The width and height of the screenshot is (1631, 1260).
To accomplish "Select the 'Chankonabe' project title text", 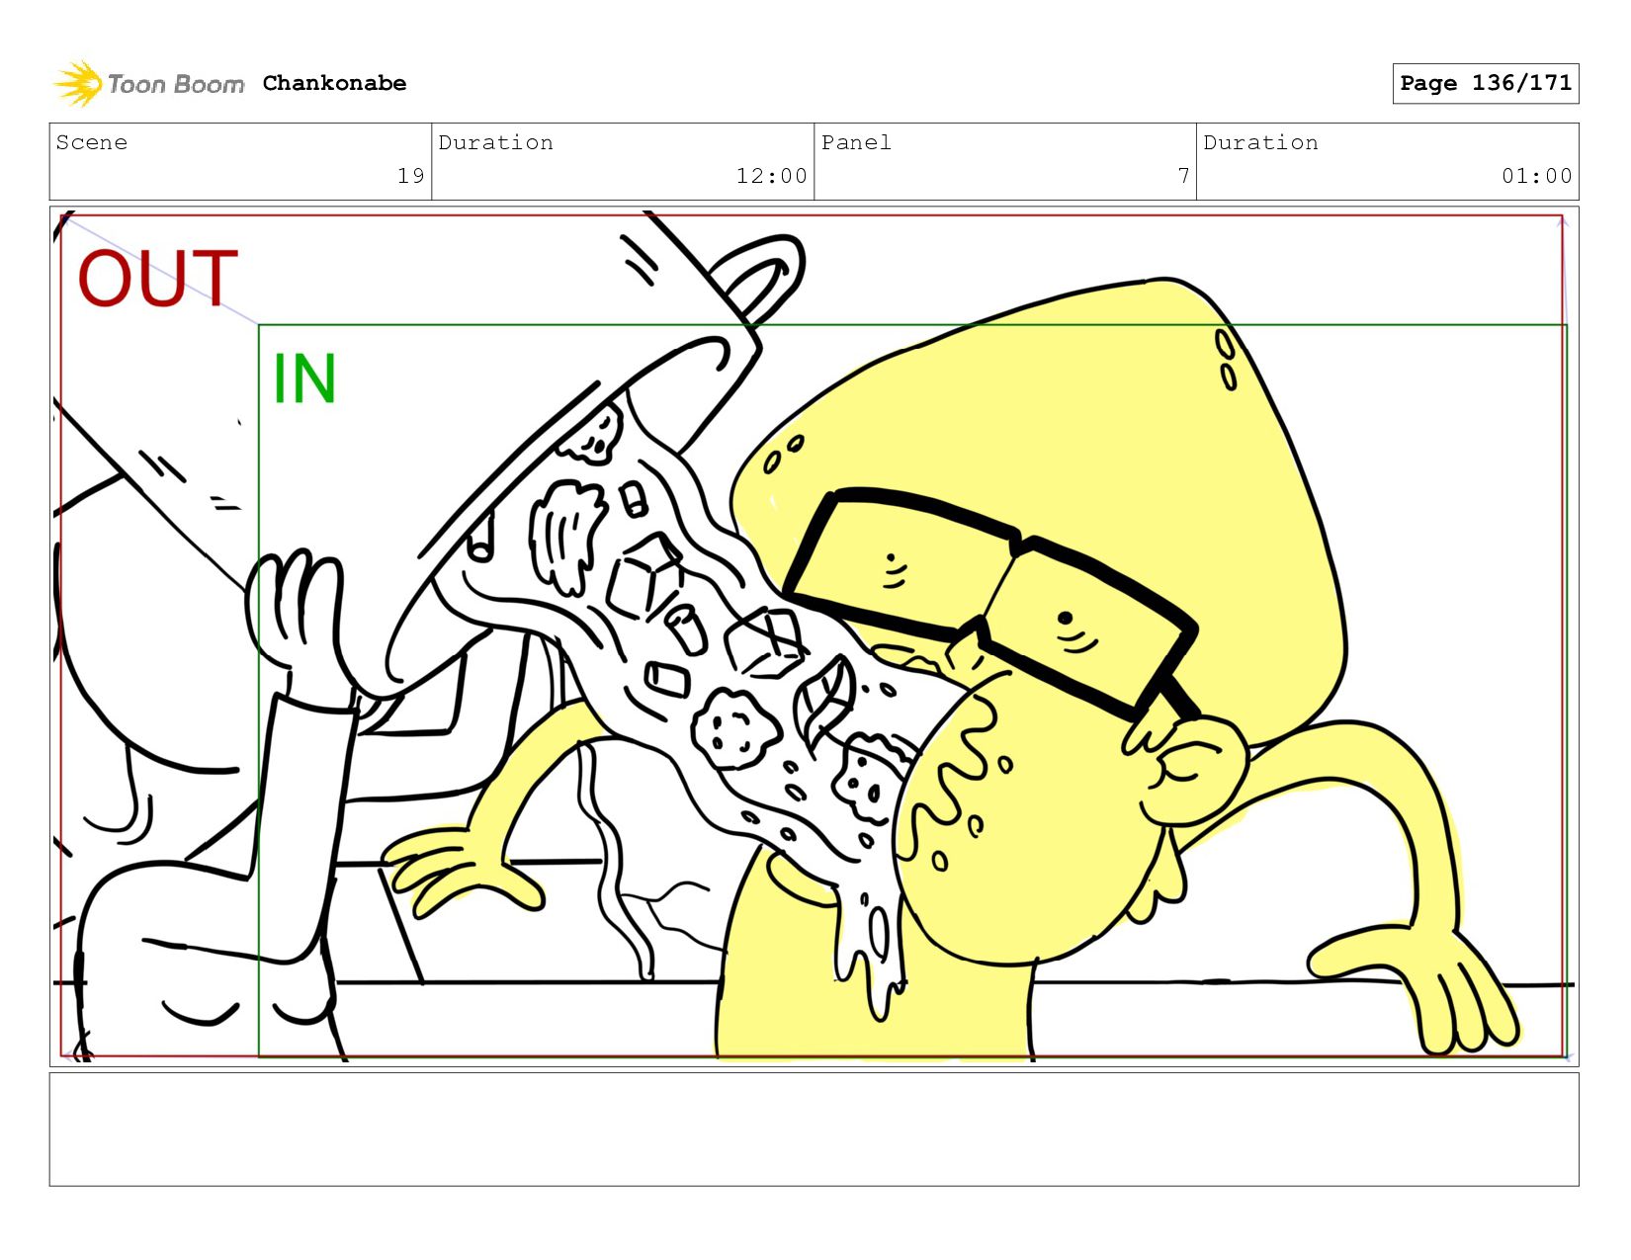I will click(334, 83).
